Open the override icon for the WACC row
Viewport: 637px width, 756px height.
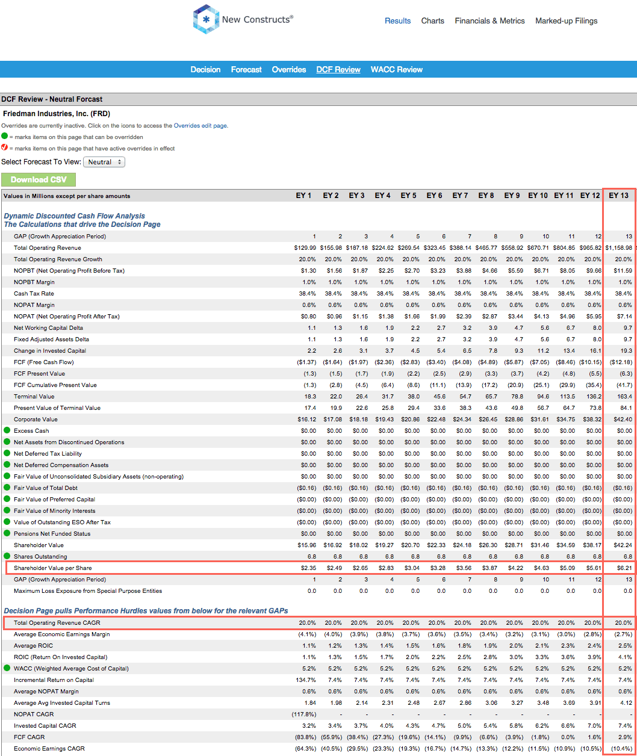click(x=6, y=668)
